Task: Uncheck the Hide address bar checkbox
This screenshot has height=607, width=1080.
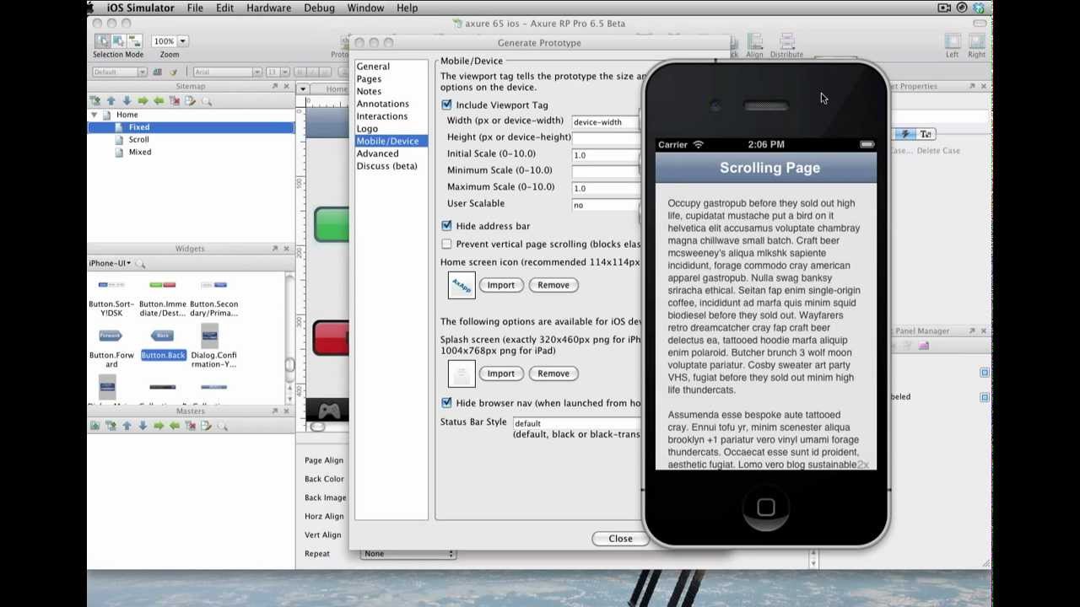Action: tap(446, 226)
